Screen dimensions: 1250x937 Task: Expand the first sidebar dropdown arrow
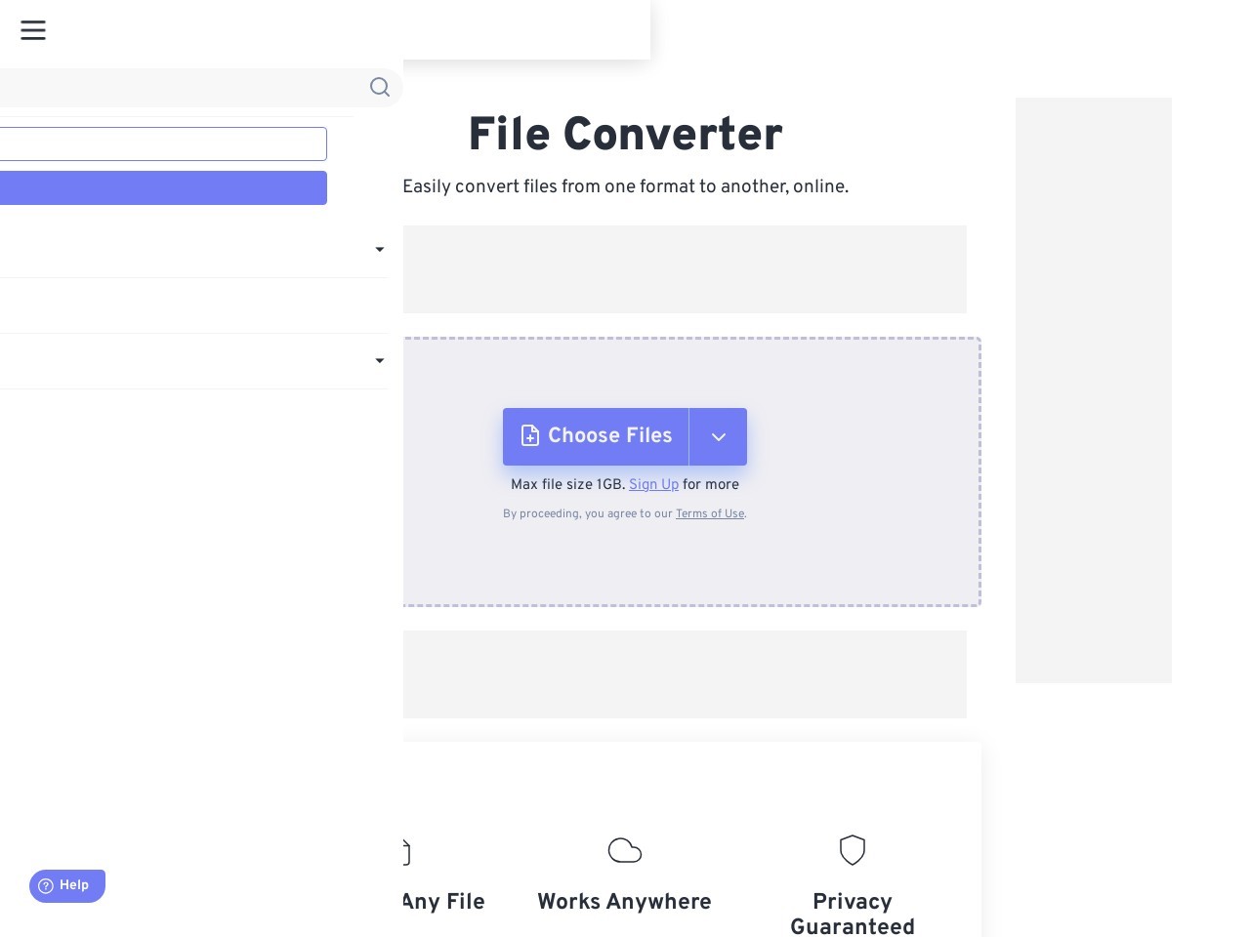click(380, 250)
